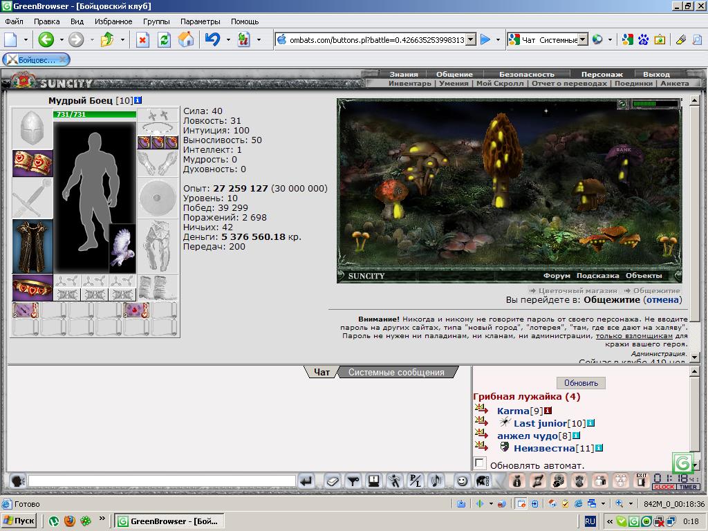708x531 pixels.
Task: Click the RU language indicator in tray
Action: click(590, 521)
